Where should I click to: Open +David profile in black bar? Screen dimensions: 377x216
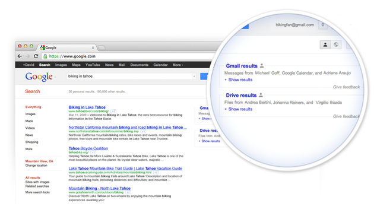[28, 65]
